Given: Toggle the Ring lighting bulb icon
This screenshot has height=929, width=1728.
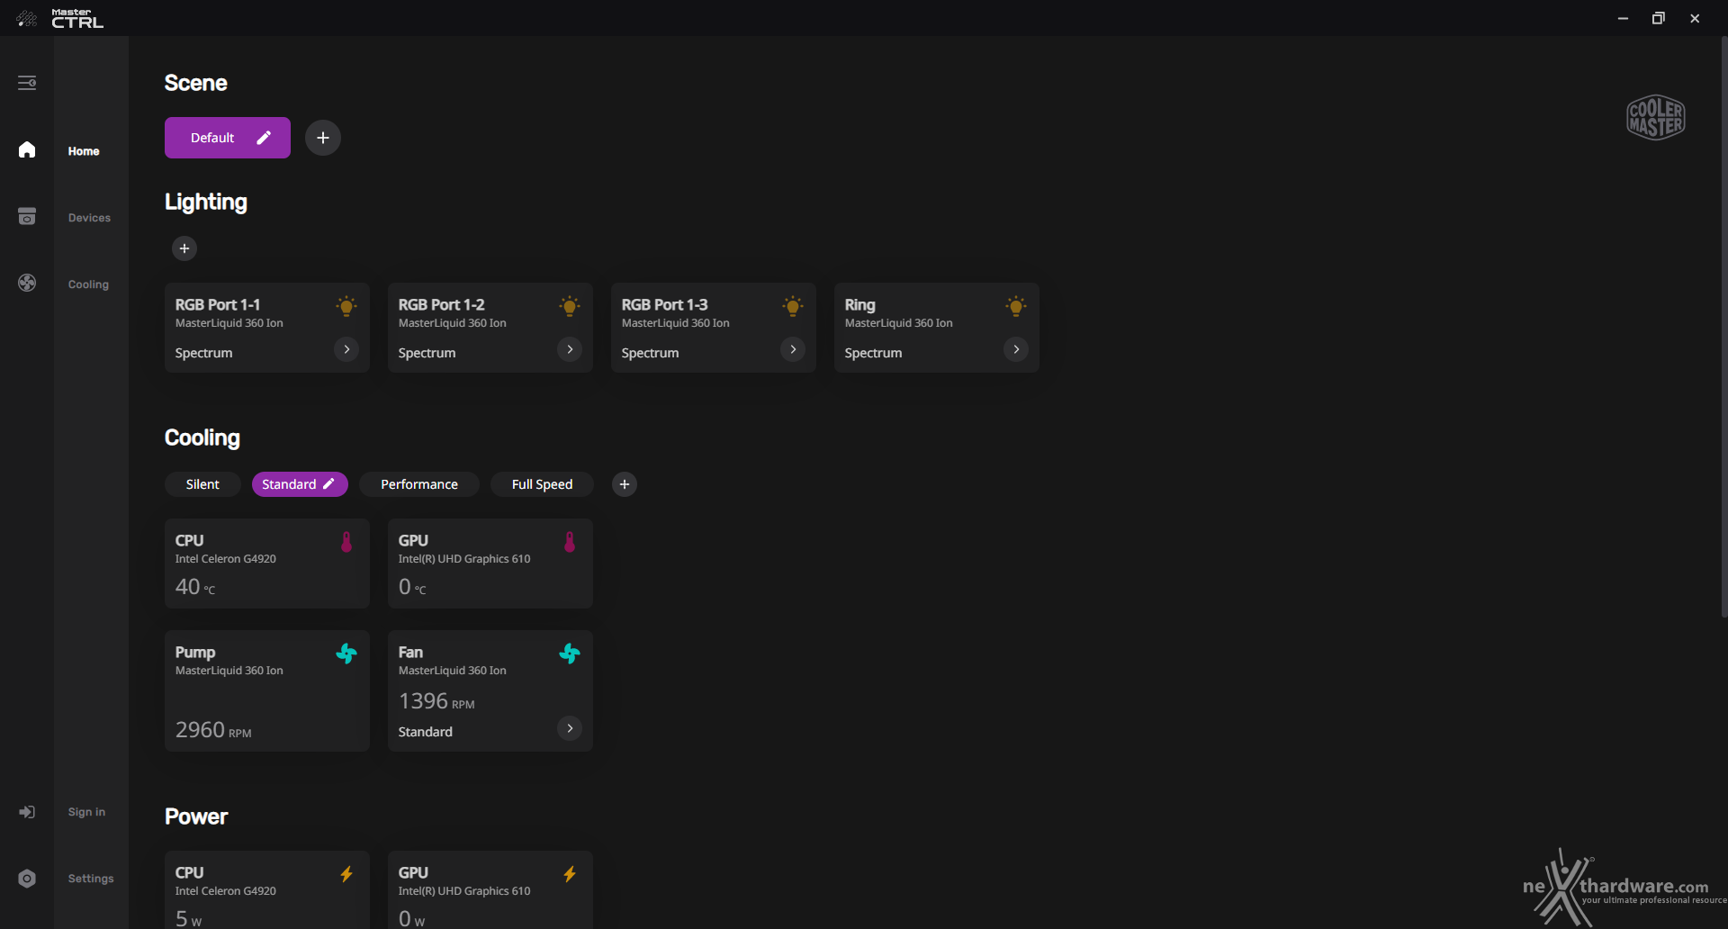Looking at the screenshot, I should pos(1016,306).
